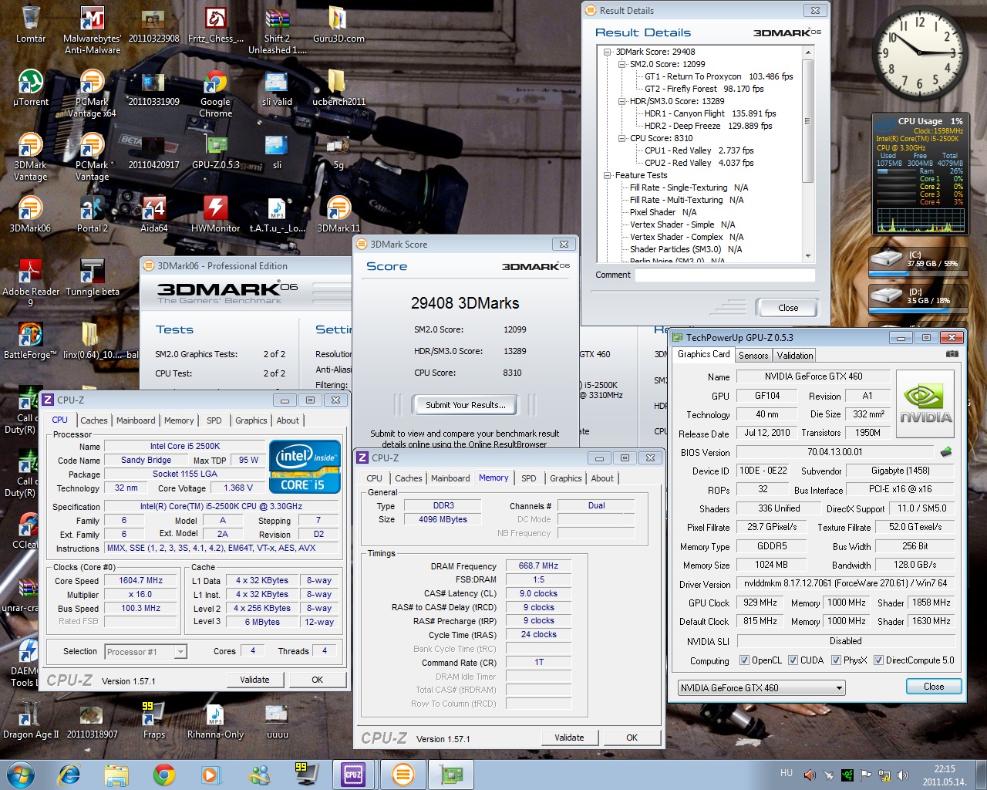
Task: Click Submit Your Results button
Action: point(466,405)
